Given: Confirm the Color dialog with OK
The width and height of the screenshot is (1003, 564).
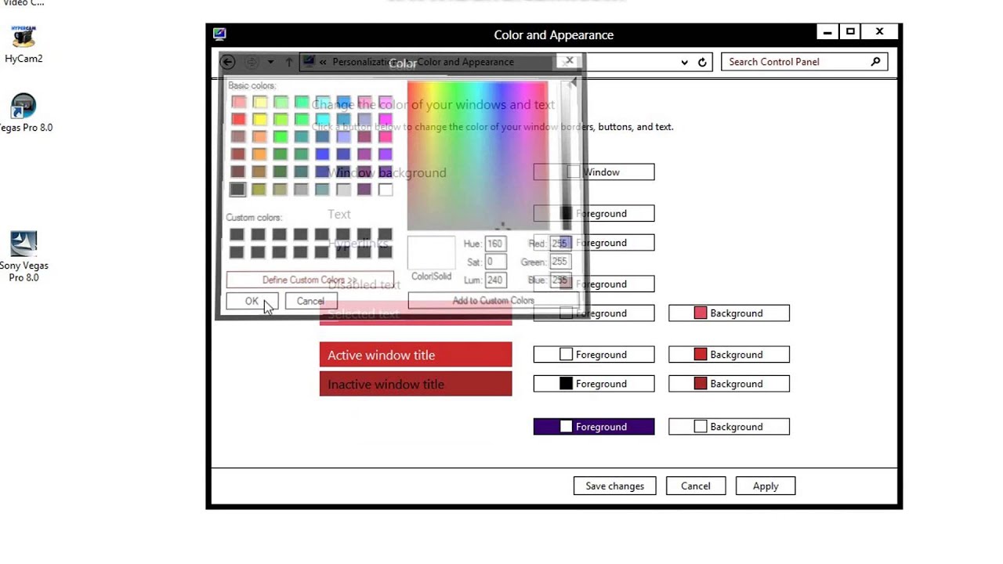Looking at the screenshot, I should (252, 301).
